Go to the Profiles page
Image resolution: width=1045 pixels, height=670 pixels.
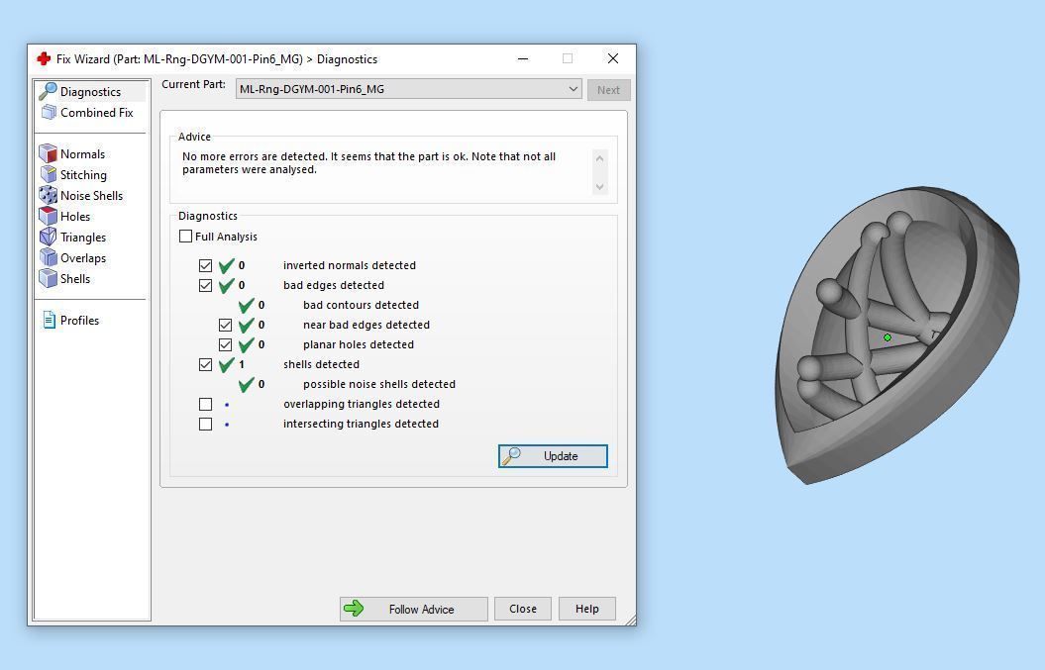pyautogui.click(x=79, y=321)
